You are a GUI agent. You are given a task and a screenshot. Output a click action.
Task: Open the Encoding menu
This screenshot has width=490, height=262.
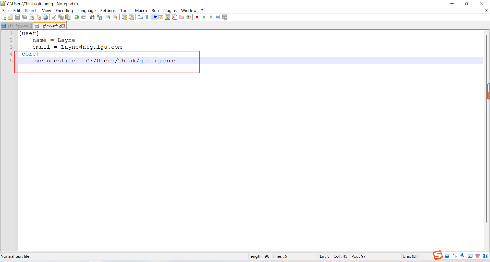point(64,10)
